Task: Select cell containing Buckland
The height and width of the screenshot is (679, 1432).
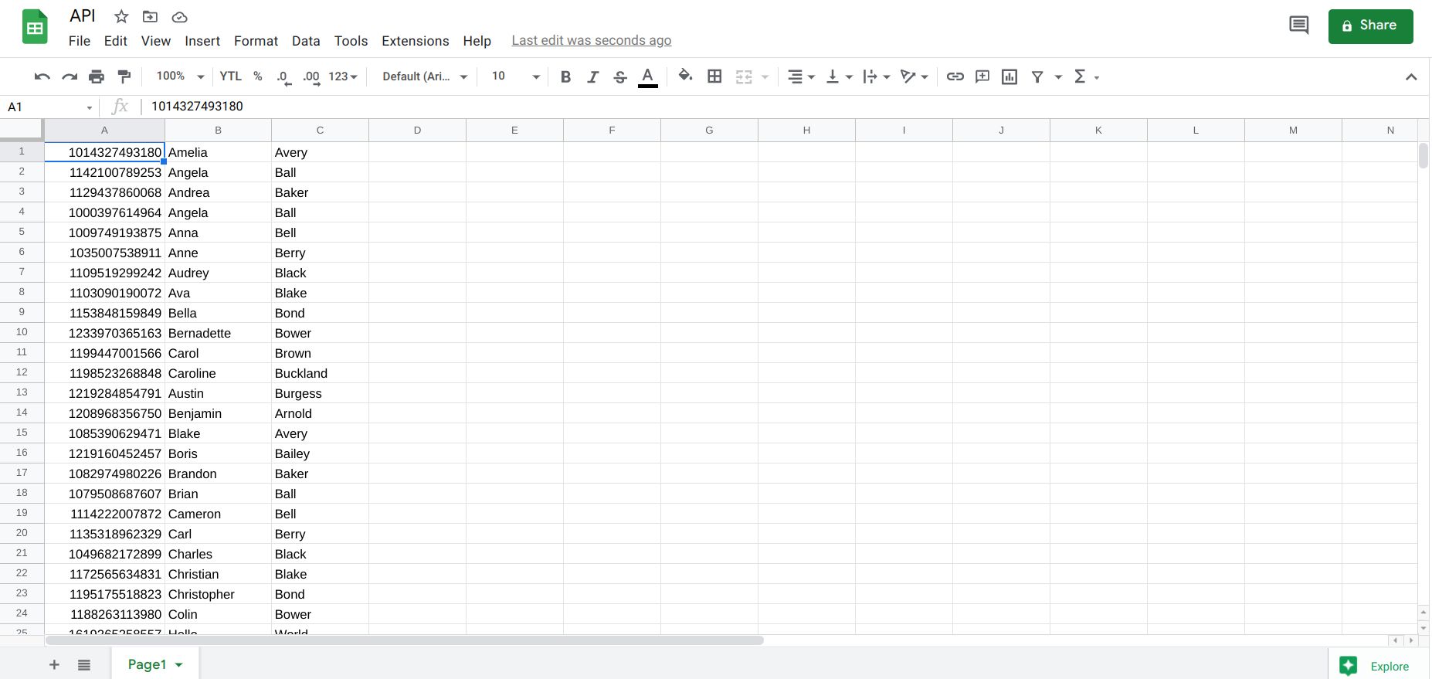Action: pos(320,373)
